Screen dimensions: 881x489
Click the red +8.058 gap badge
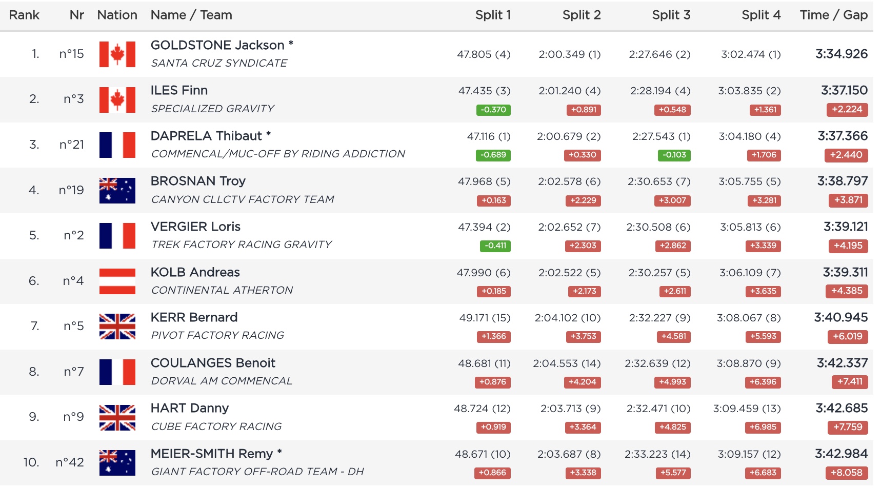click(846, 473)
